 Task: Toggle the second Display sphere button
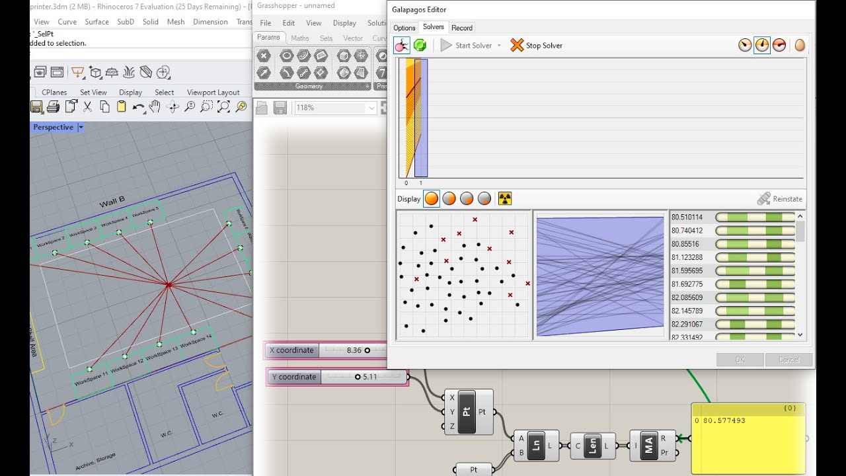pyautogui.click(x=449, y=198)
